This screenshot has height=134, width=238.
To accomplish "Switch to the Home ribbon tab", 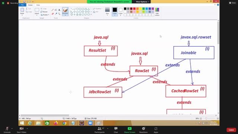I will click(30, 5).
